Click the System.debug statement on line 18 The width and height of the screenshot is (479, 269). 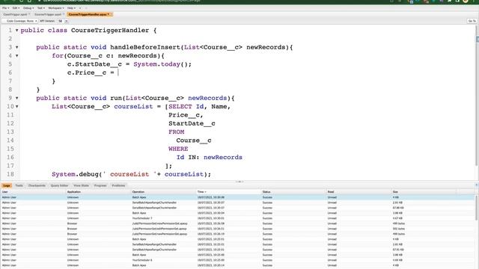(x=132, y=174)
